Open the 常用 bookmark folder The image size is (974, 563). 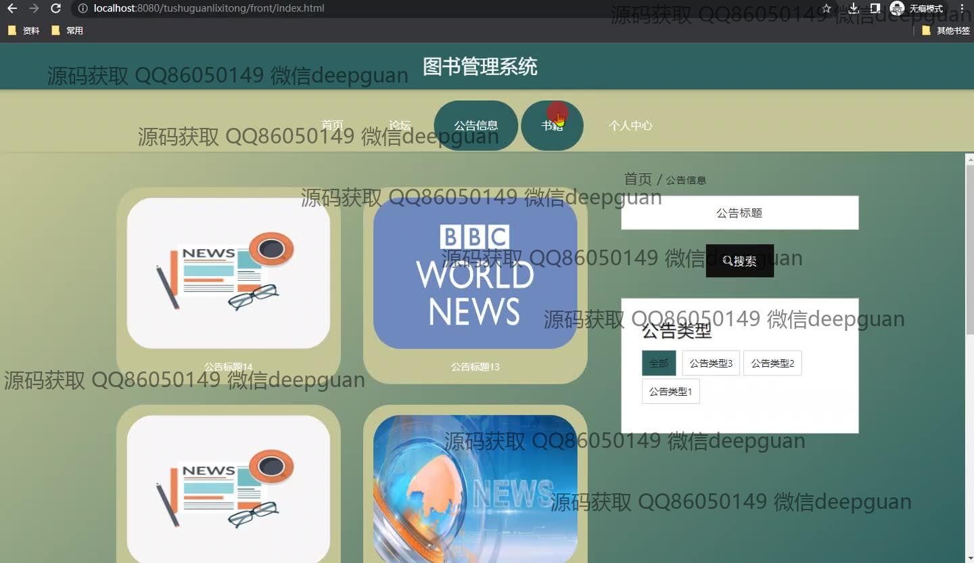(67, 30)
